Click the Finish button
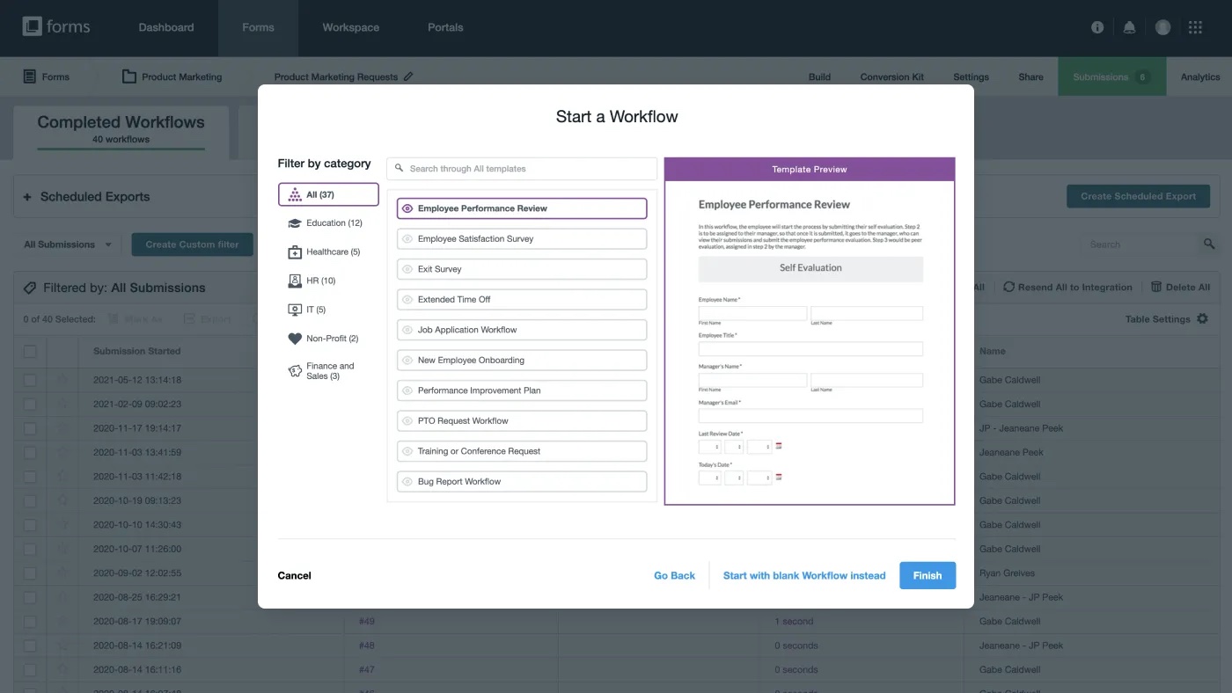 (x=928, y=575)
